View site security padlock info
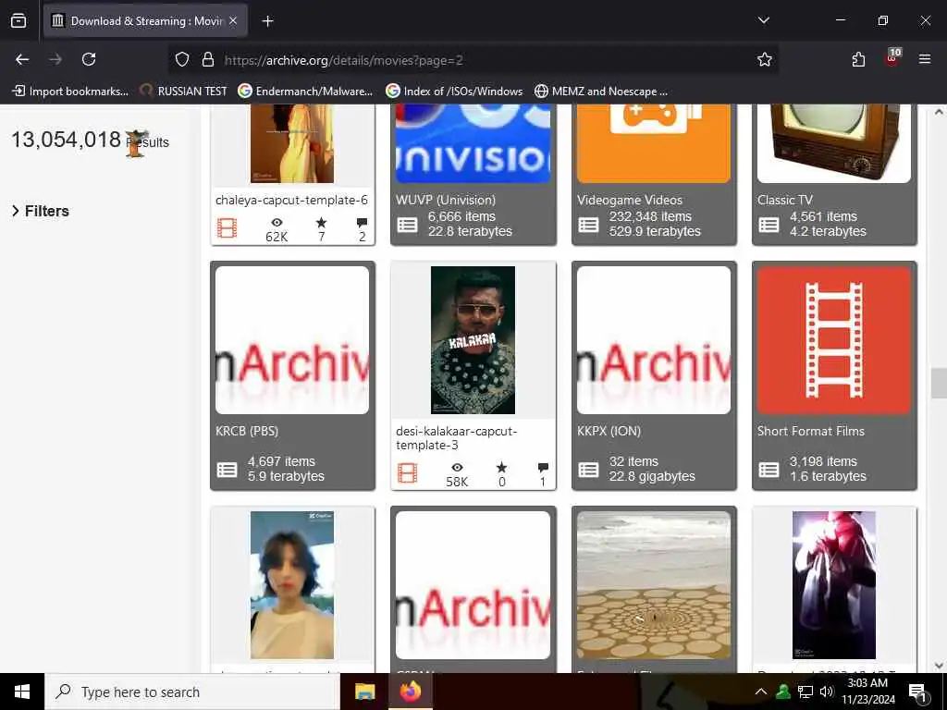The height and width of the screenshot is (710, 947). point(208,59)
